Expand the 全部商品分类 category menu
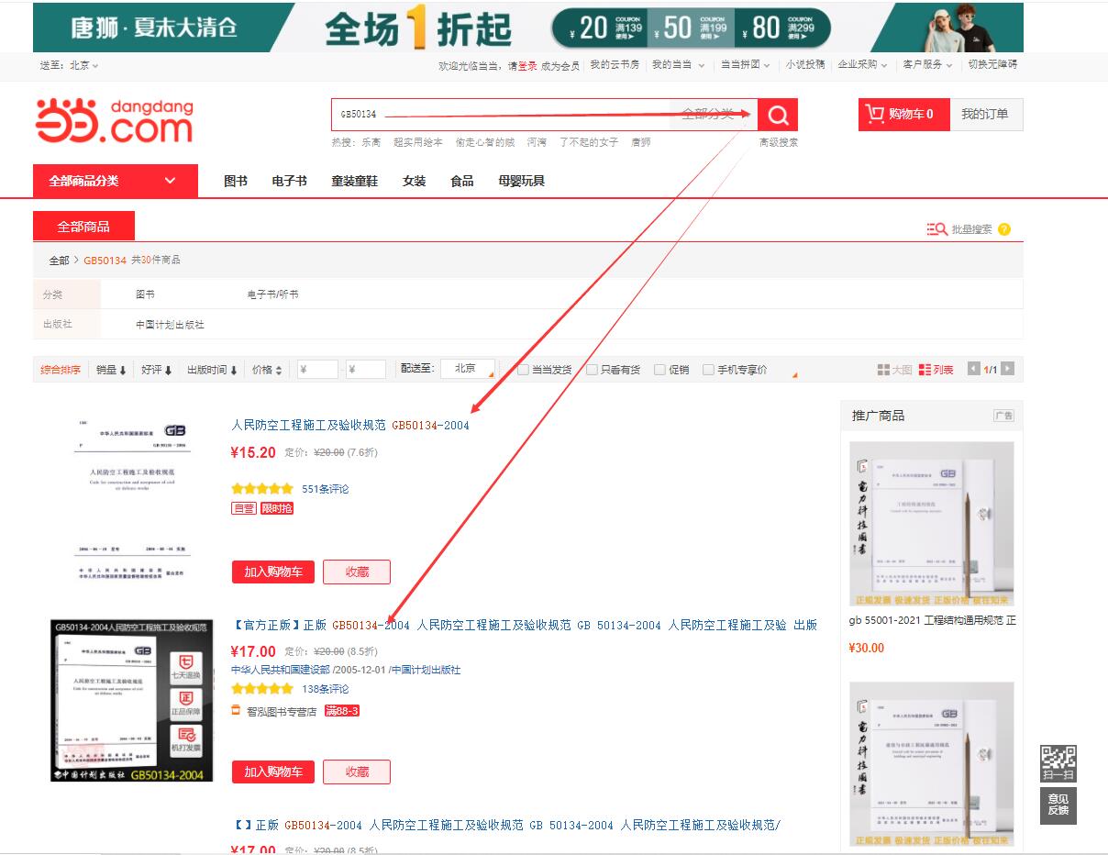The width and height of the screenshot is (1108, 855). [x=115, y=181]
